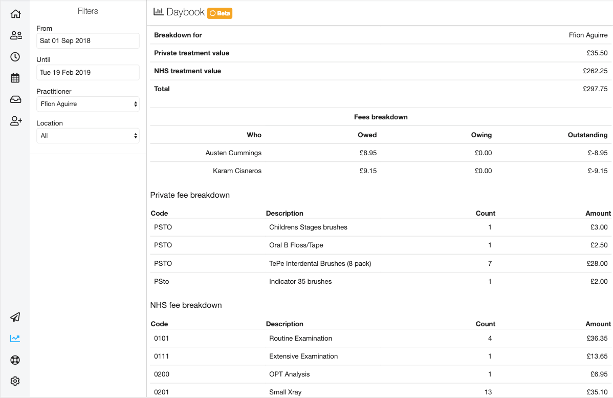Viewport: 613px width, 398px height.
Task: Open the Calendar appointments icon
Action: [x=15, y=78]
